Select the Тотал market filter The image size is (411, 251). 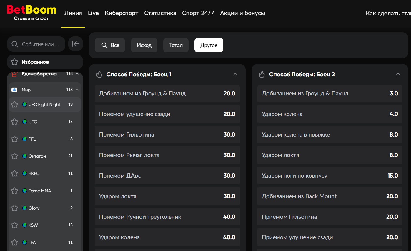(x=176, y=45)
